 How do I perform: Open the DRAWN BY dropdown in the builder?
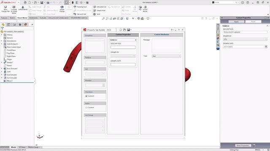(x=123, y=56)
